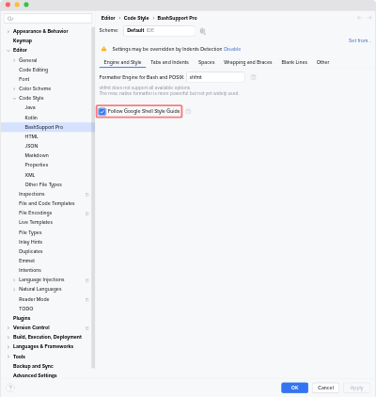Navigate forward using the right arrow
Screen dimensions: 376x397
(369, 18)
